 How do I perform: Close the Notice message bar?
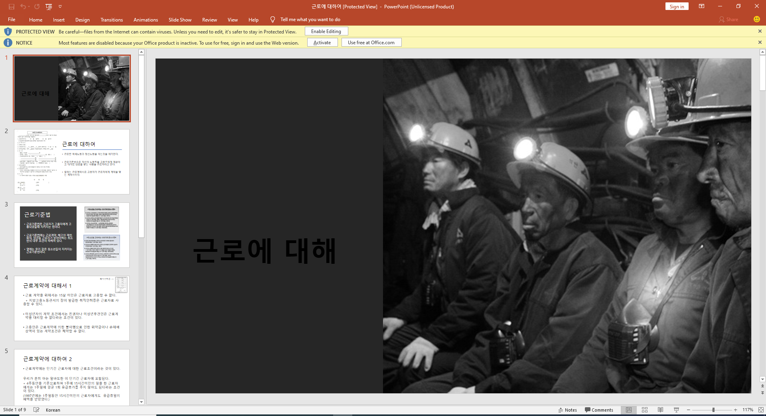(x=760, y=42)
